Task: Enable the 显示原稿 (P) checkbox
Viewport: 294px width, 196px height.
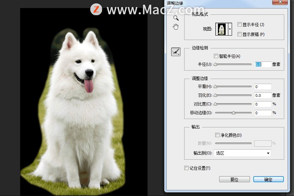Action: click(x=239, y=34)
